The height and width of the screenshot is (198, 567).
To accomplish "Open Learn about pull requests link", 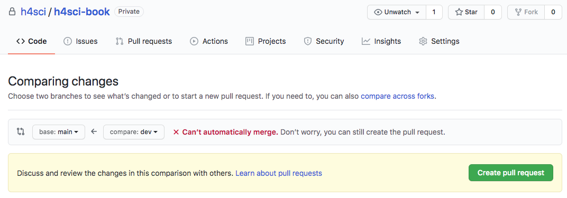I will 278,173.
